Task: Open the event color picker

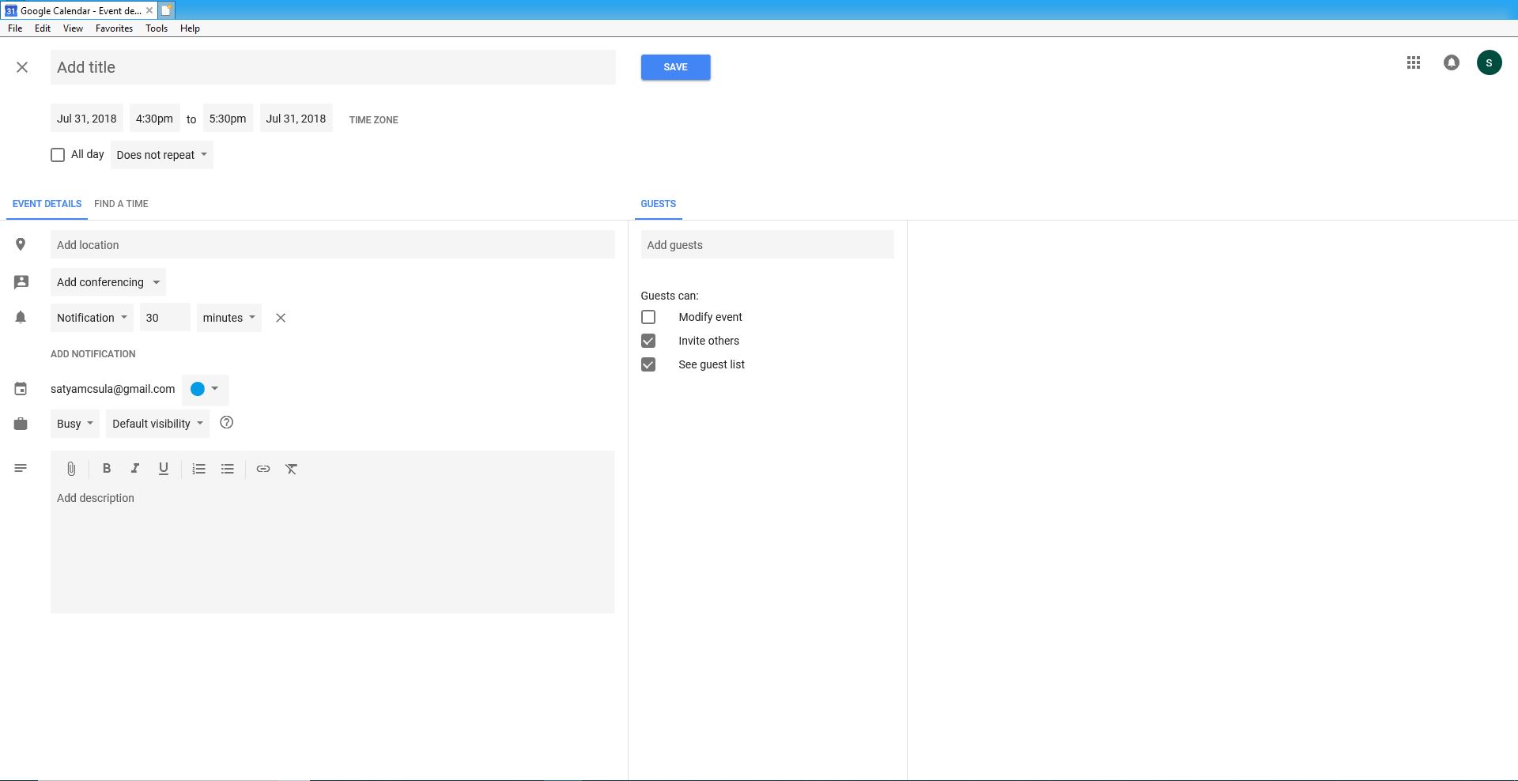Action: pos(205,389)
